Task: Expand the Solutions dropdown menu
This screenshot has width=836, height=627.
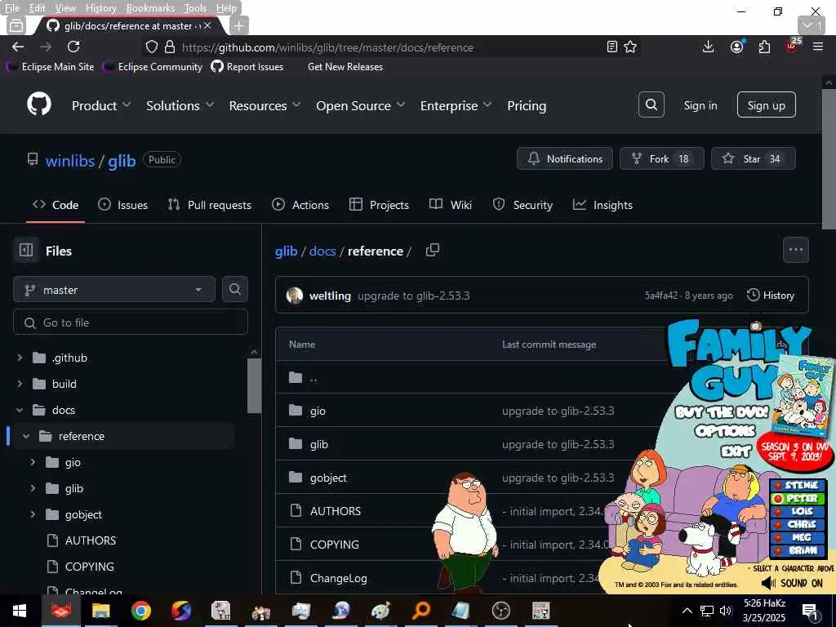Action: tap(180, 105)
